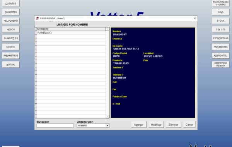Open Facturación y Ventas
This screenshot has width=232, height=147.
pyautogui.click(x=220, y=3)
